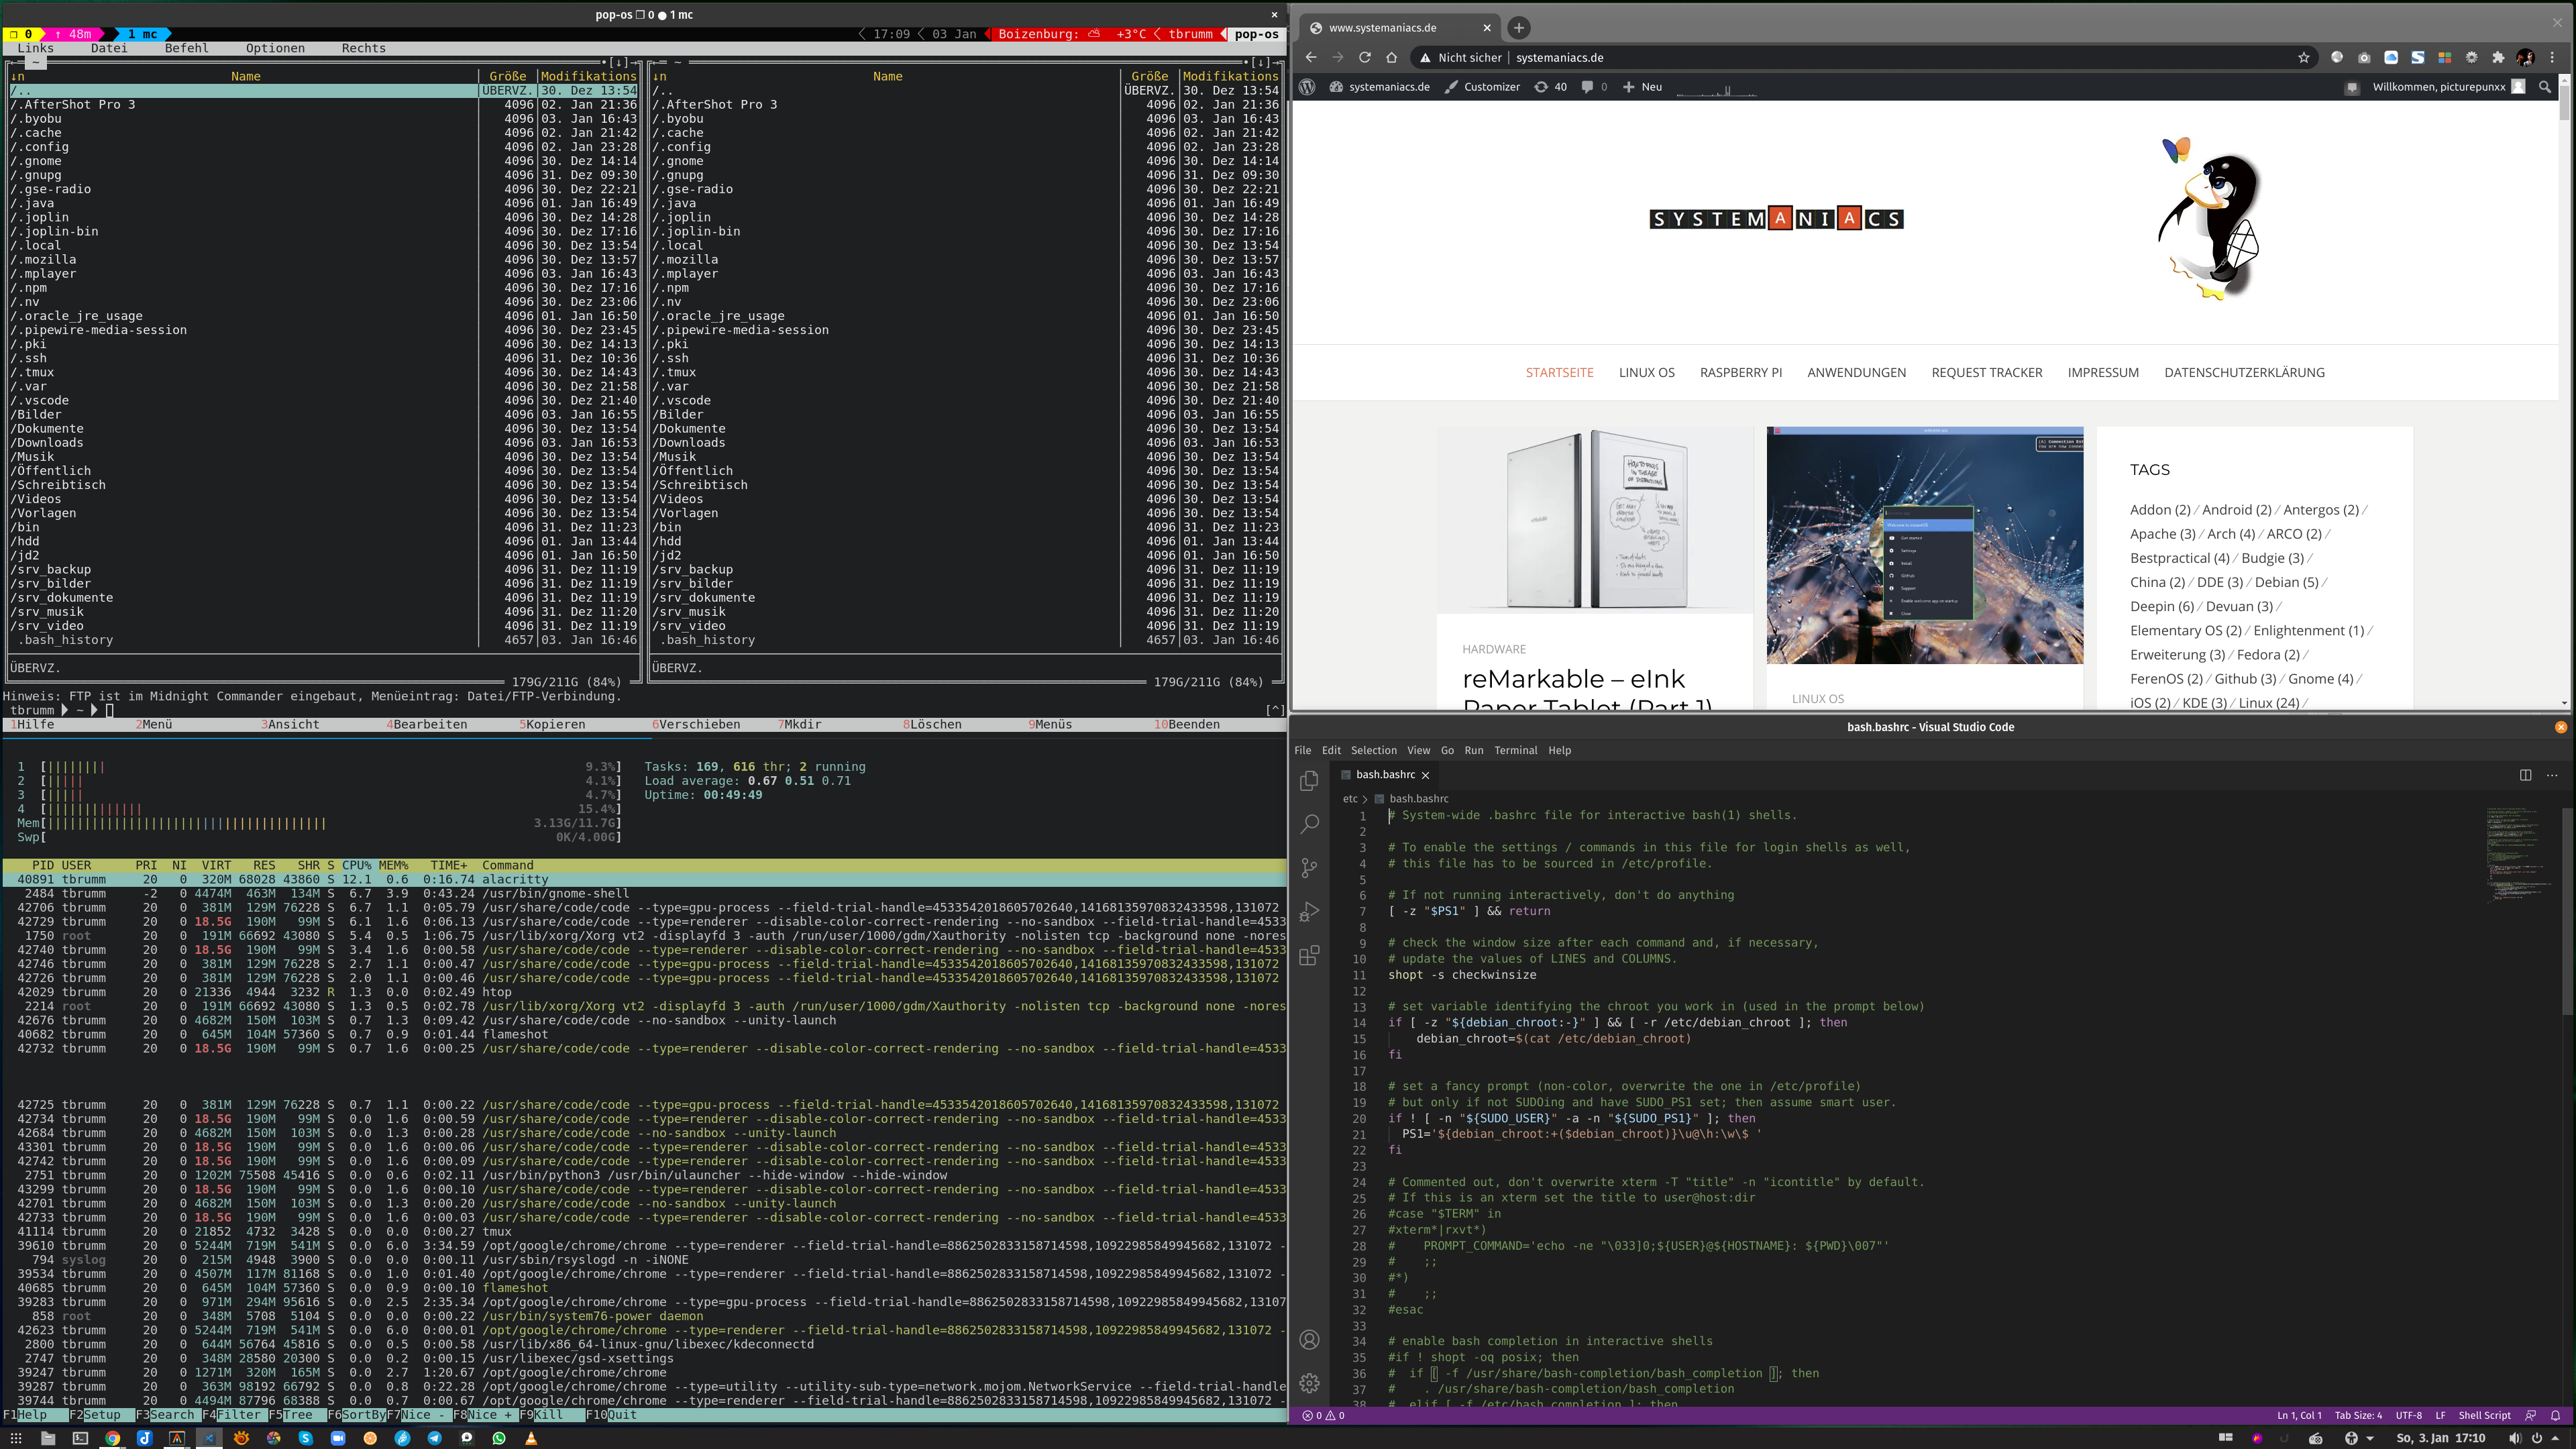Launch Telegram from the dock
Image resolution: width=2576 pixels, height=1449 pixels.
click(434, 1438)
